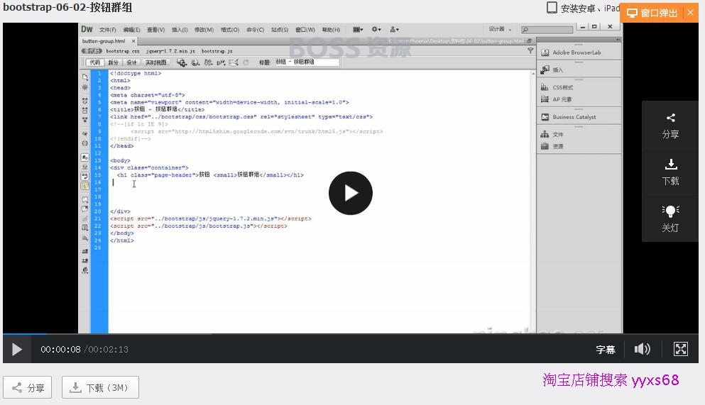The height and width of the screenshot is (405, 705).
Task: Open the 格式(O) menu
Action: pyautogui.click(x=230, y=30)
